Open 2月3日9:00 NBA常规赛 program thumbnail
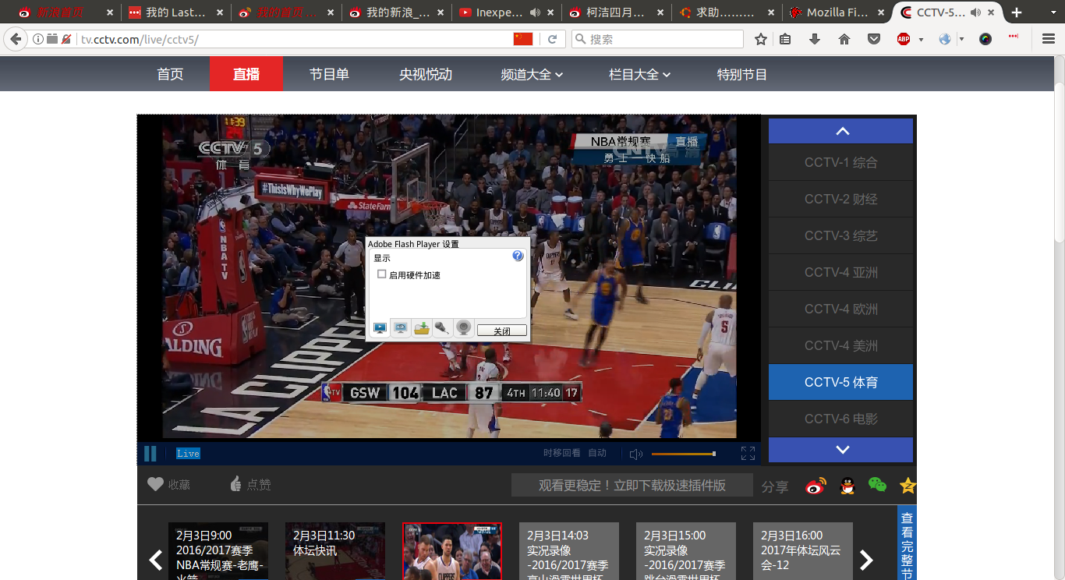This screenshot has height=580, width=1065. (x=218, y=551)
